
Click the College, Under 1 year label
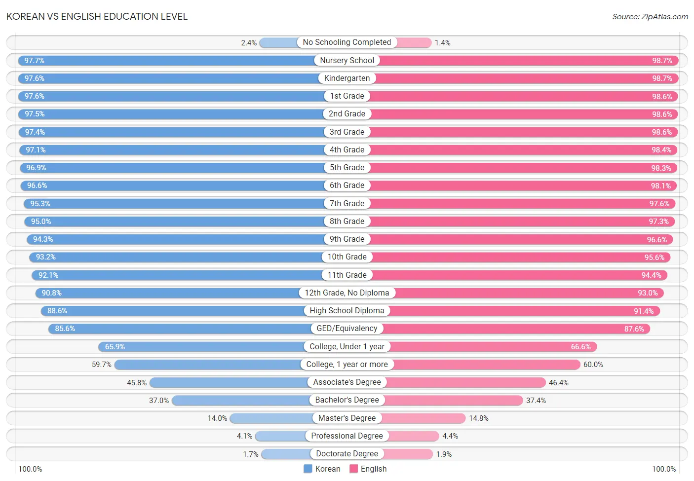[x=347, y=346]
